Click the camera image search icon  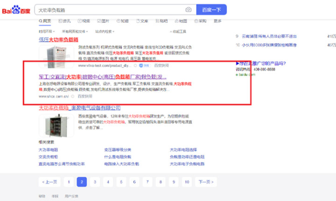pyautogui.click(x=189, y=10)
